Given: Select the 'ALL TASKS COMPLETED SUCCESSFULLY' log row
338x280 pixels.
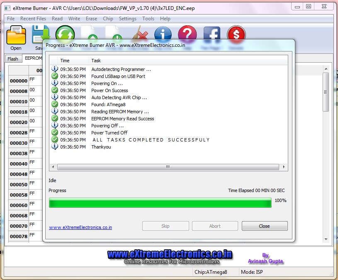Looking at the screenshot, I should coord(151,140).
